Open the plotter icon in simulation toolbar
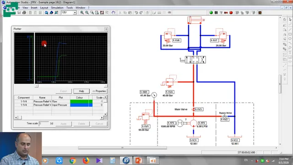 pos(260,12)
